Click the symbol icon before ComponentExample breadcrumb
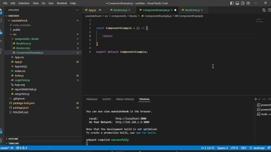Screen dimensions: 271x152 click(177, 16)
